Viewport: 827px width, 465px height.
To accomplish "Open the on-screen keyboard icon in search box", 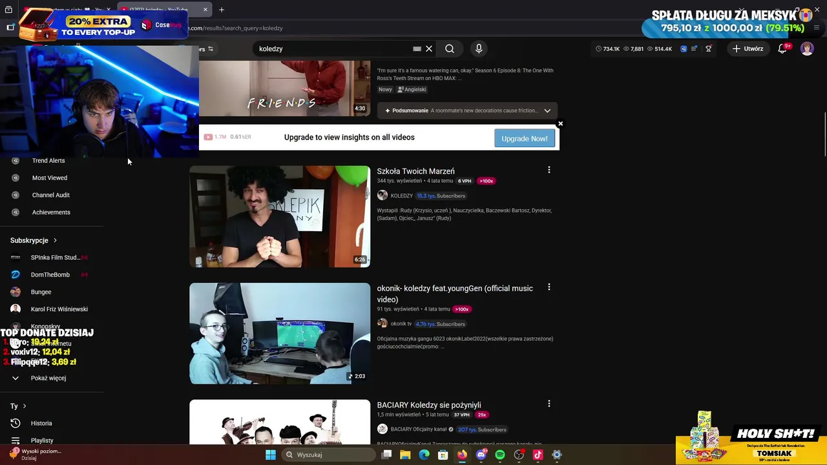I will click(417, 48).
